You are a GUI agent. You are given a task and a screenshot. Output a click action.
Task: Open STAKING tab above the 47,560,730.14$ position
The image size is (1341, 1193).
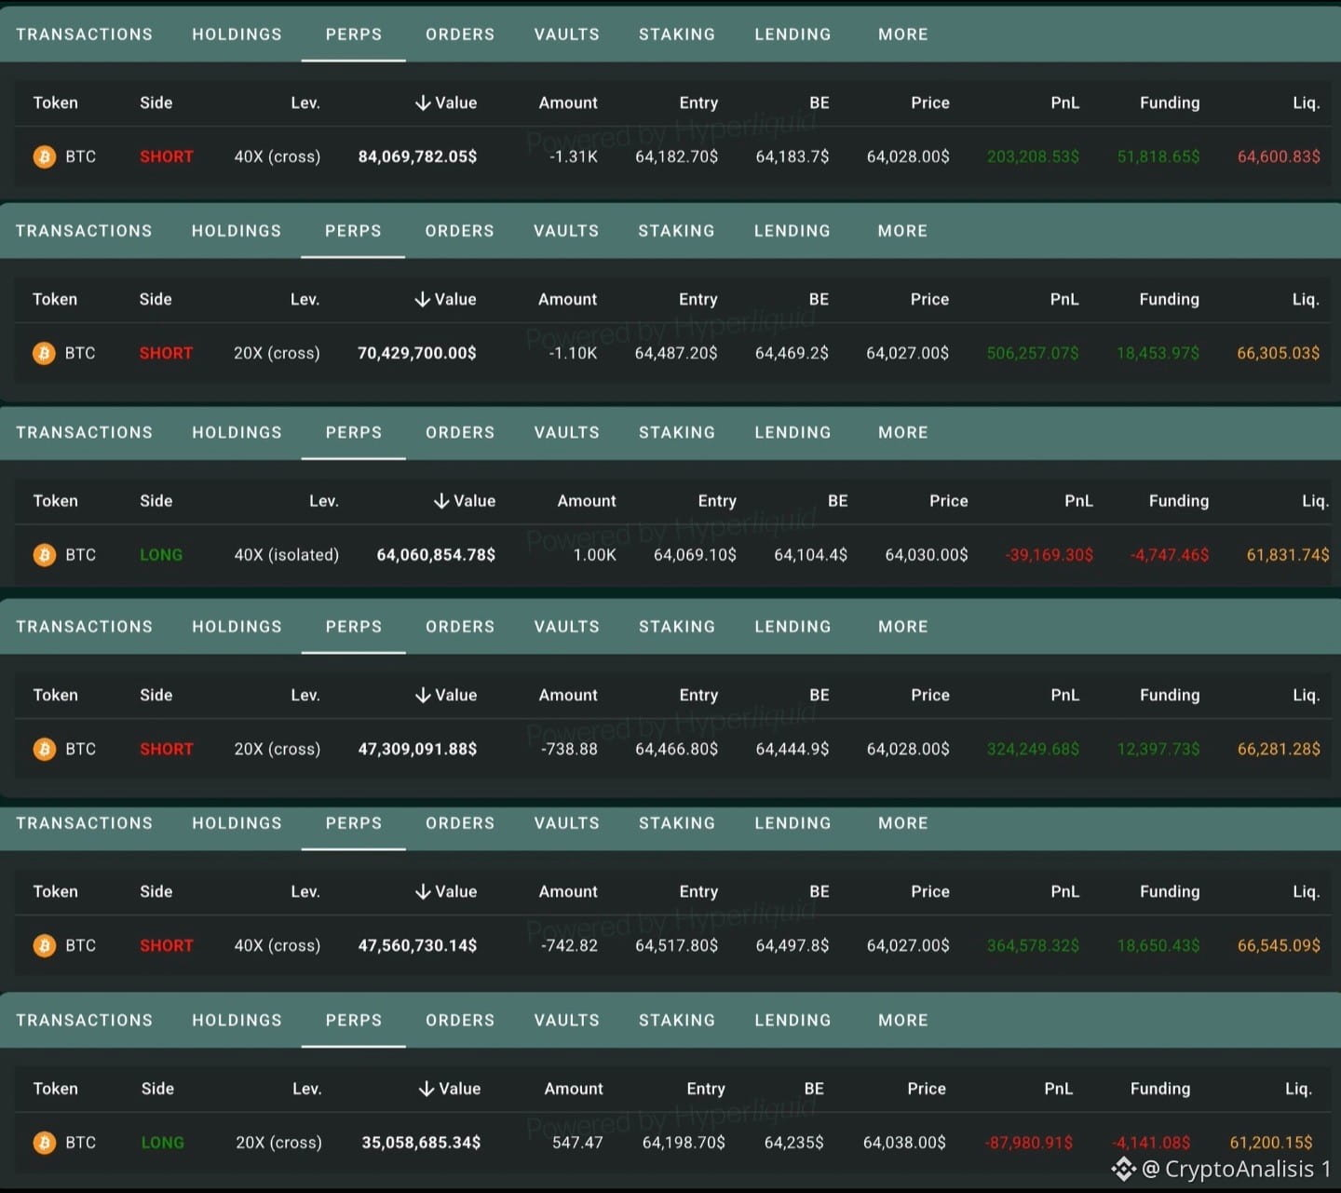point(677,823)
